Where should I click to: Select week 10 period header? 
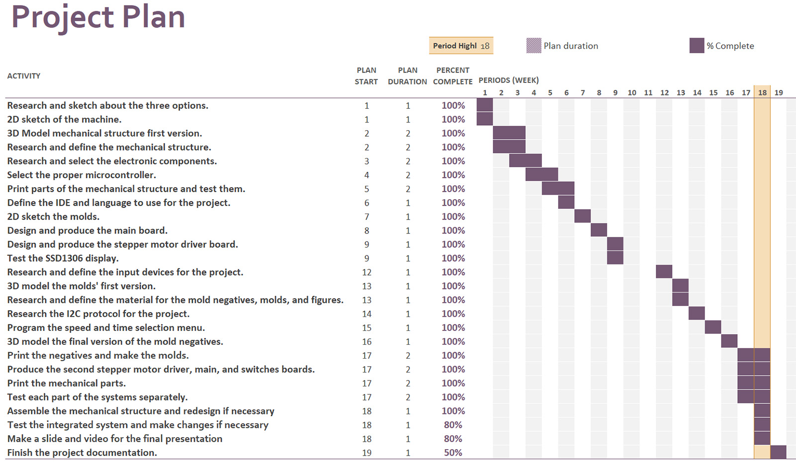click(632, 93)
